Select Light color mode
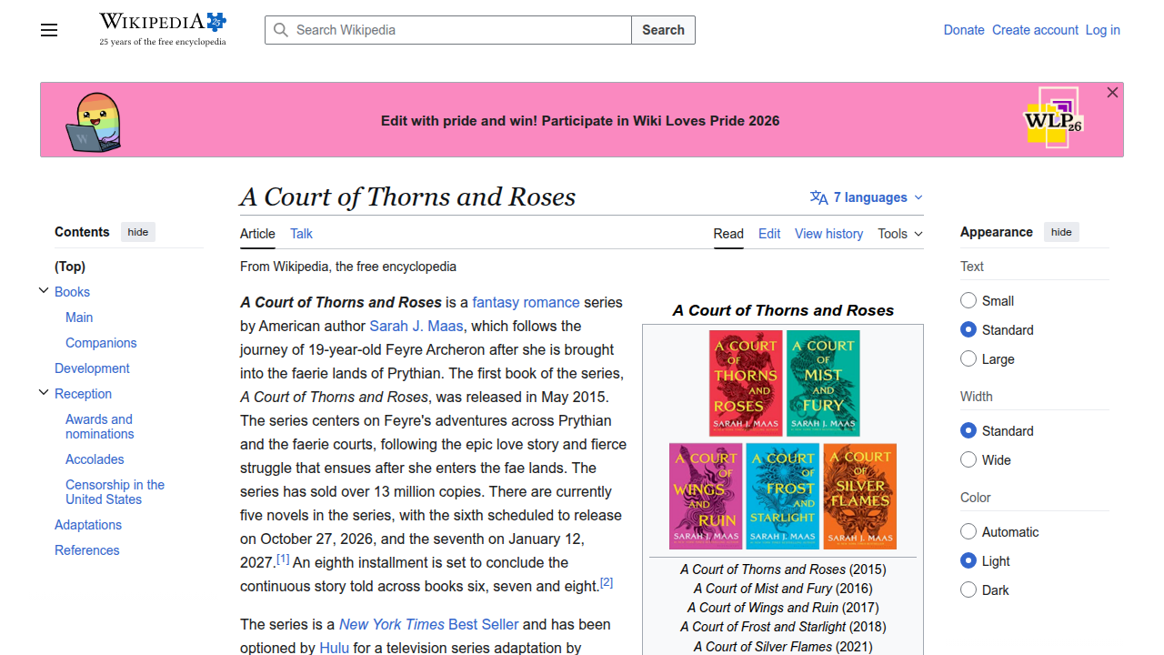Image resolution: width=1164 pixels, height=655 pixels. (x=968, y=561)
